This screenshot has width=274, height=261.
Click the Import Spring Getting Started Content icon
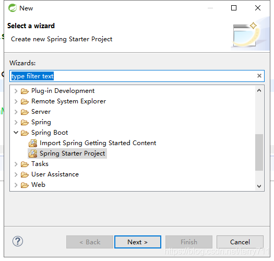click(33, 143)
